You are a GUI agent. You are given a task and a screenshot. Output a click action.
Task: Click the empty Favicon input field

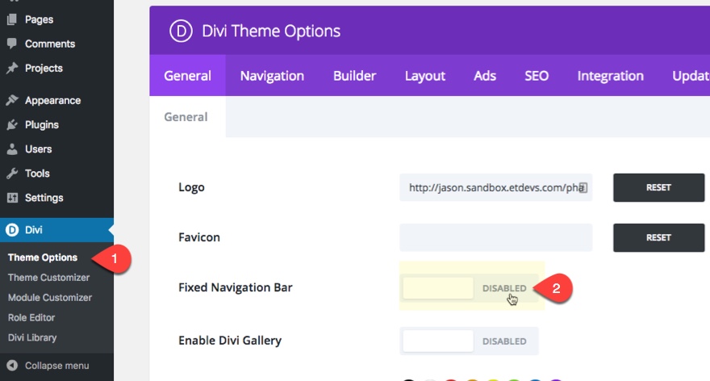point(495,237)
